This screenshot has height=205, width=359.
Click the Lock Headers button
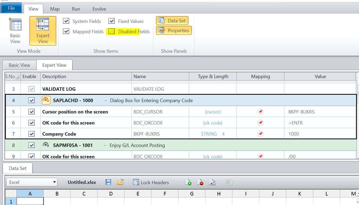tap(151, 182)
